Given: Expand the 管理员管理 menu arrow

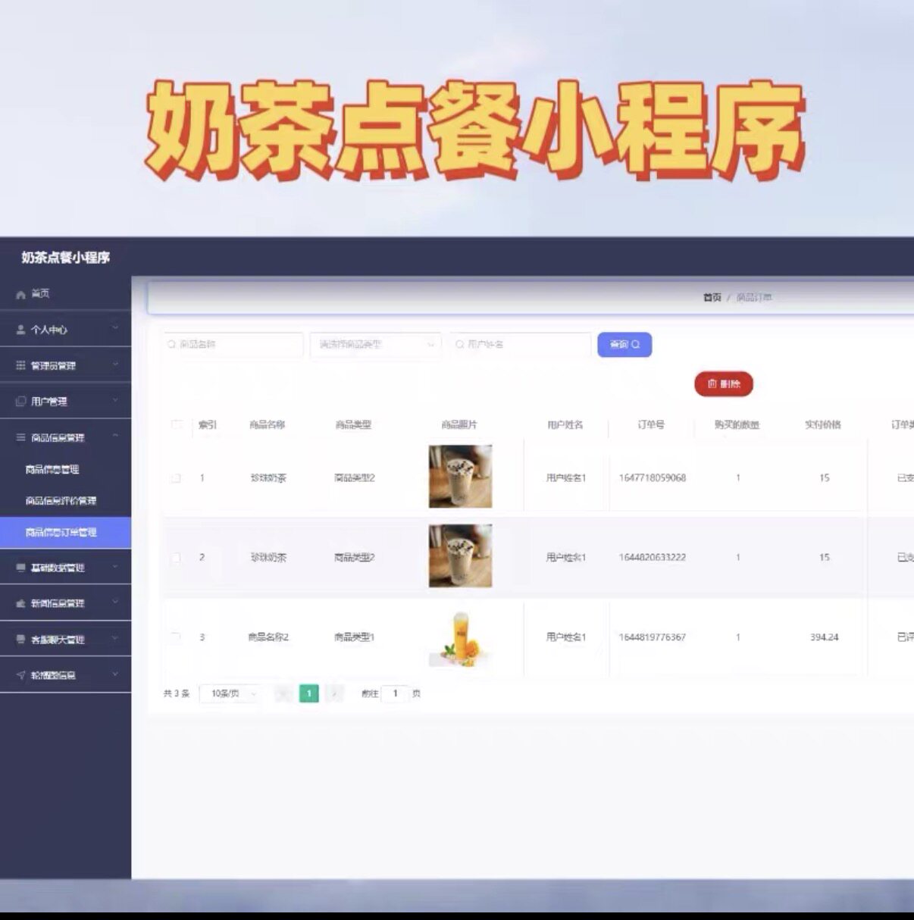Looking at the screenshot, I should point(115,365).
